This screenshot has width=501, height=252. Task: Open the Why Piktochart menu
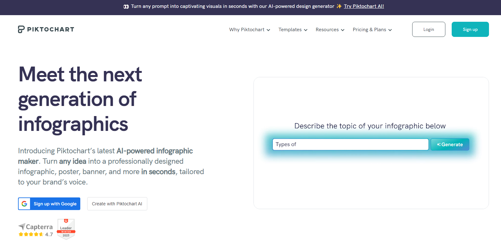click(x=250, y=30)
